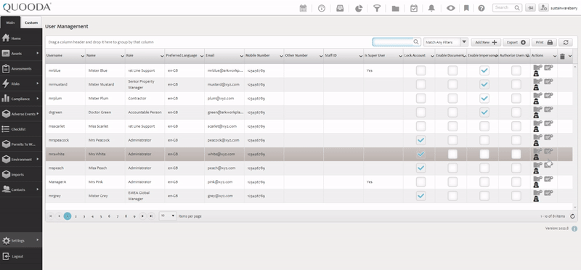Open the Email column menu arrow
The width and height of the screenshot is (581, 270).
(x=242, y=56)
